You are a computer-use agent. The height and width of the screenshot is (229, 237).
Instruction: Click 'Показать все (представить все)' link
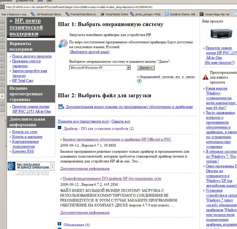point(83,121)
